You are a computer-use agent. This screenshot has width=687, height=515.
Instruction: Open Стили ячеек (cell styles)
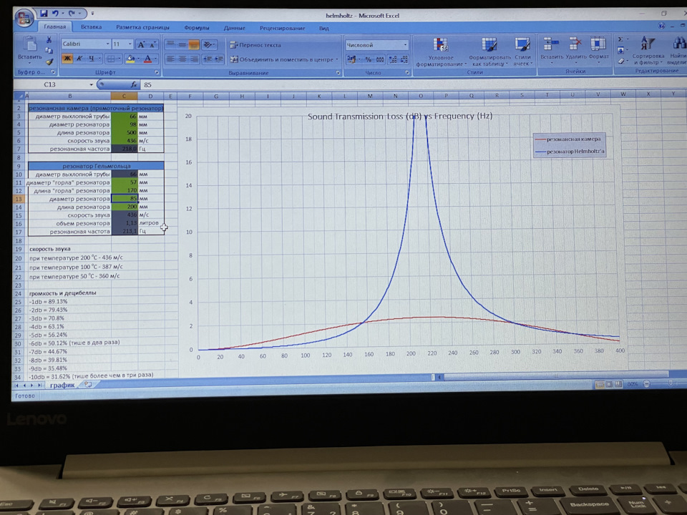(x=522, y=52)
